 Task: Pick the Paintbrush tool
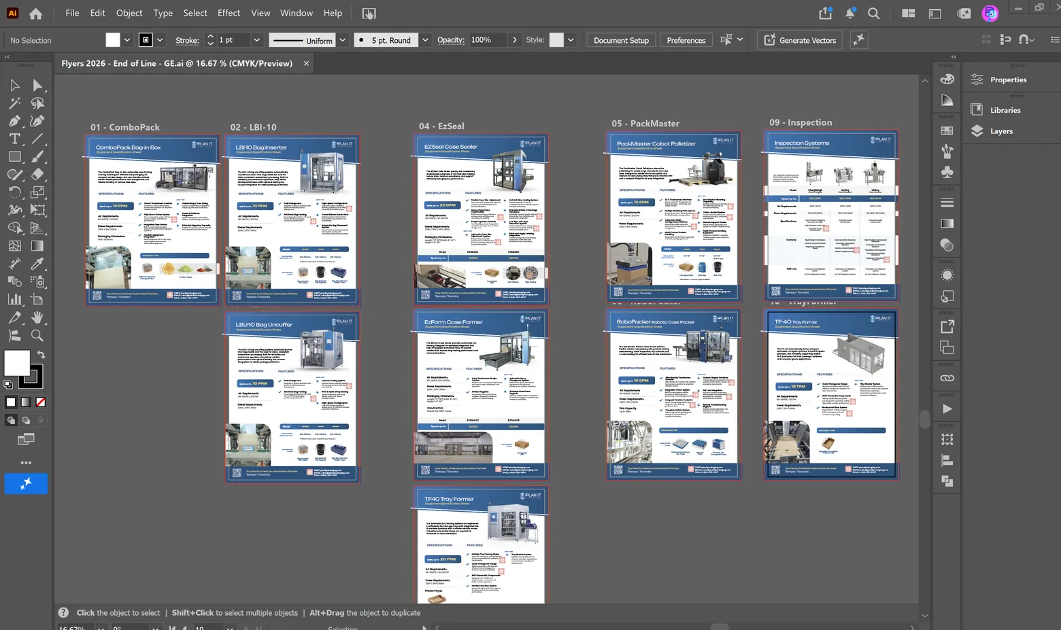tap(37, 156)
